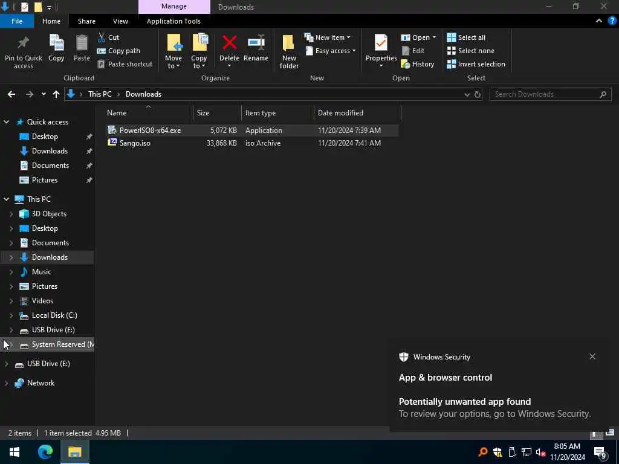This screenshot has height=464, width=619.
Task: Collapse the Quick access tree node
Action: tap(6, 122)
